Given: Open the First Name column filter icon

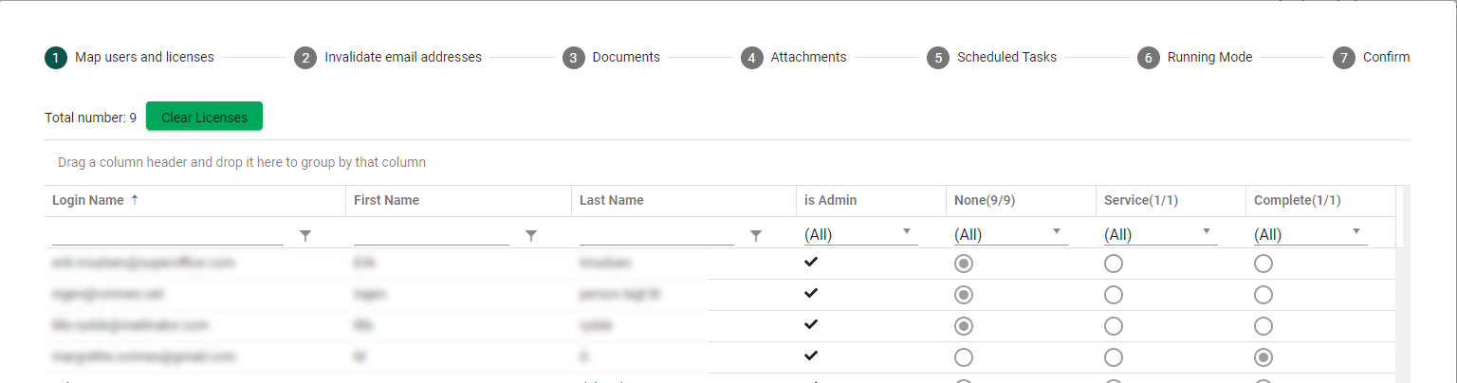Looking at the screenshot, I should coord(531,236).
